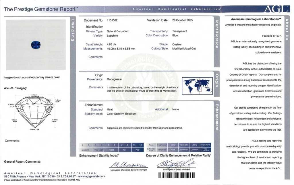The image size is (294, 185).
Task: Click the "Extremely Rare" rarity scale cell
Action: (x=151, y=150)
